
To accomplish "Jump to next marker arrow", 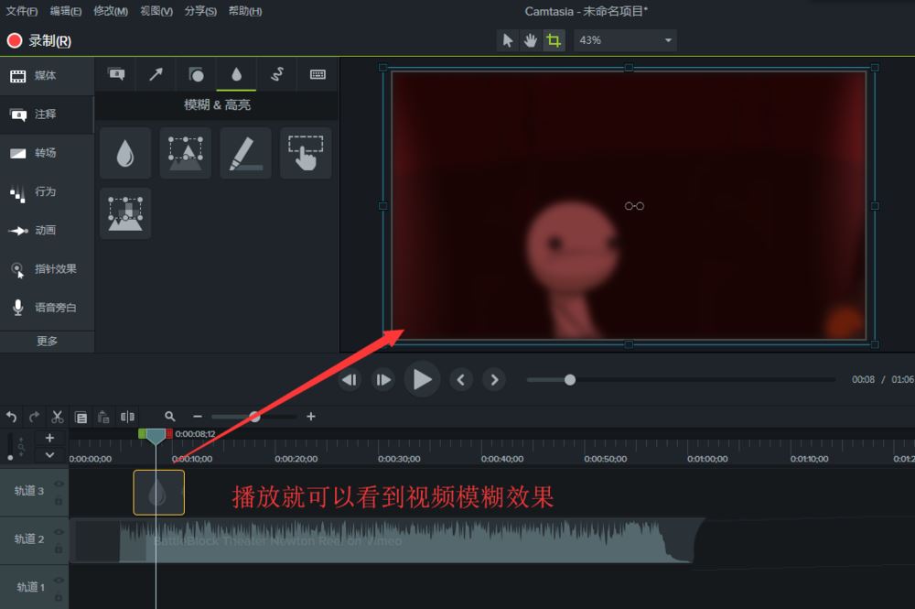I will [x=494, y=380].
